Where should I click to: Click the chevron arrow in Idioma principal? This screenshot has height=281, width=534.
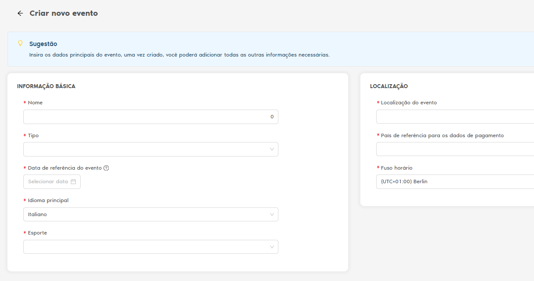click(x=272, y=214)
